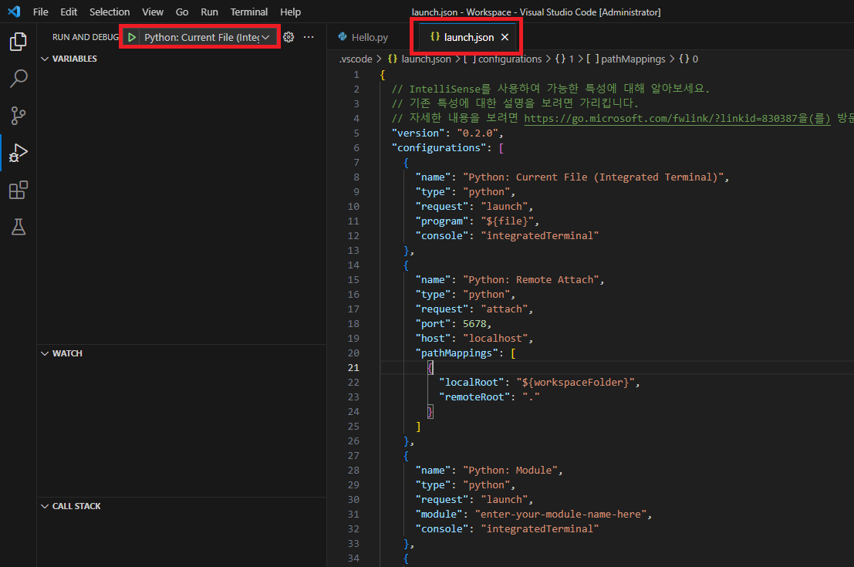Open the View menu
The width and height of the screenshot is (854, 567).
153,12
